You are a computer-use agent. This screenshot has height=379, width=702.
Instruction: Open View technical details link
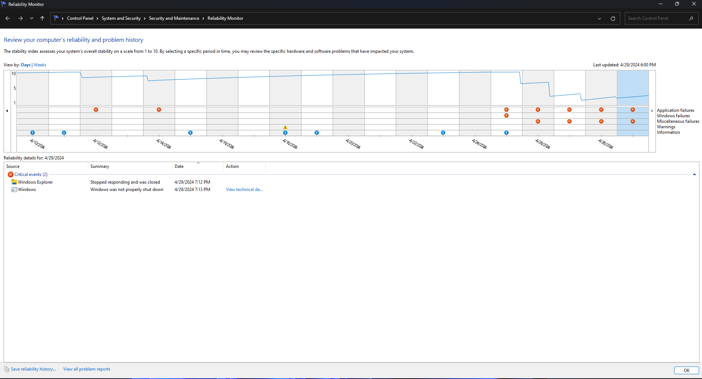[x=244, y=189]
